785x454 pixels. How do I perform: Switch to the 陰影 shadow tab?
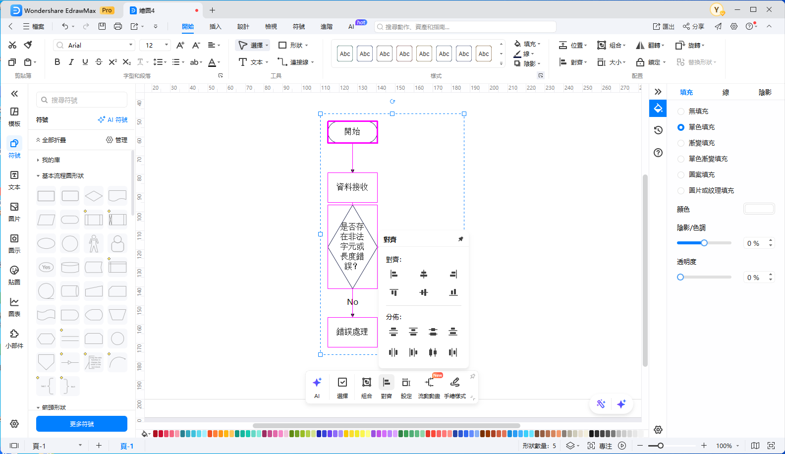pos(765,92)
